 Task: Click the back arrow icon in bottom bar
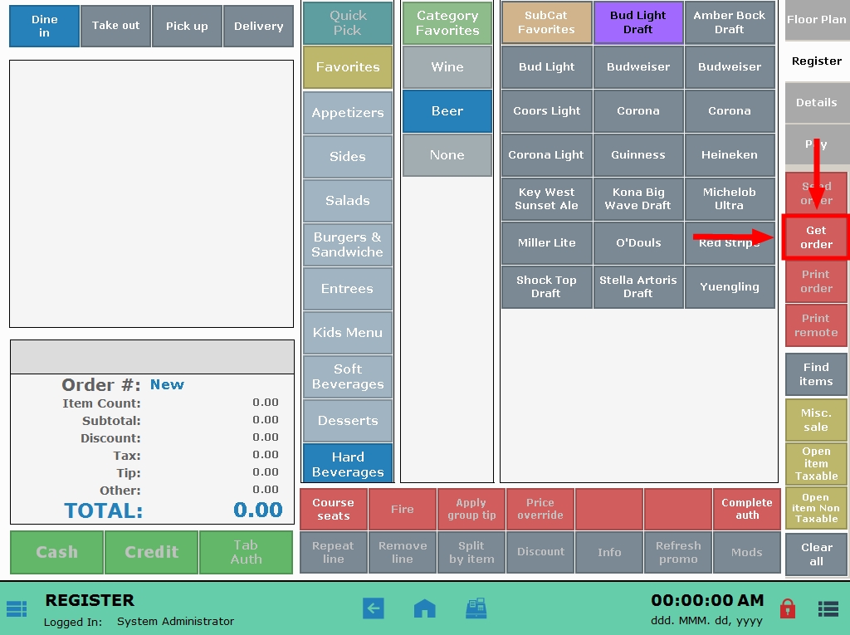374,608
